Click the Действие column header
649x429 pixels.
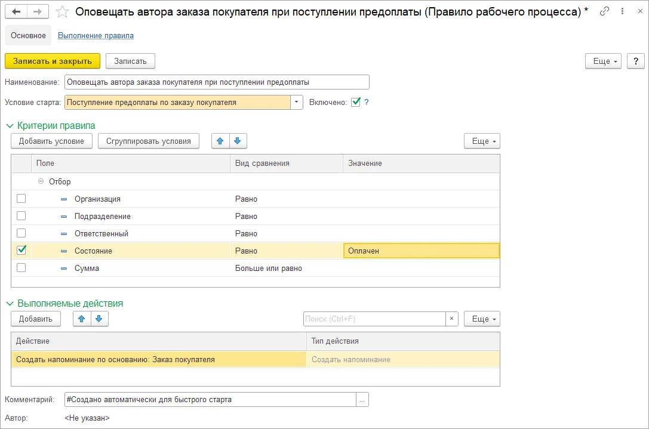(x=159, y=341)
